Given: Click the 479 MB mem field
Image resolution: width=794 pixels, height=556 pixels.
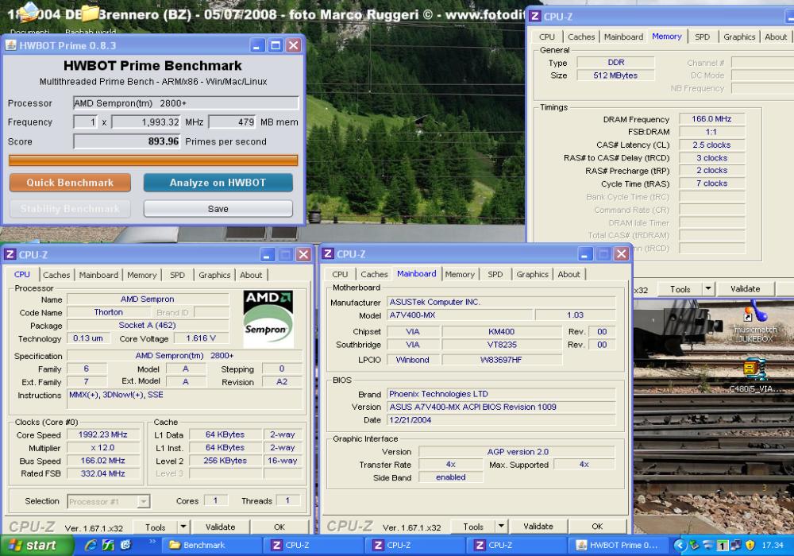Looking at the screenshot, I should 232,122.
